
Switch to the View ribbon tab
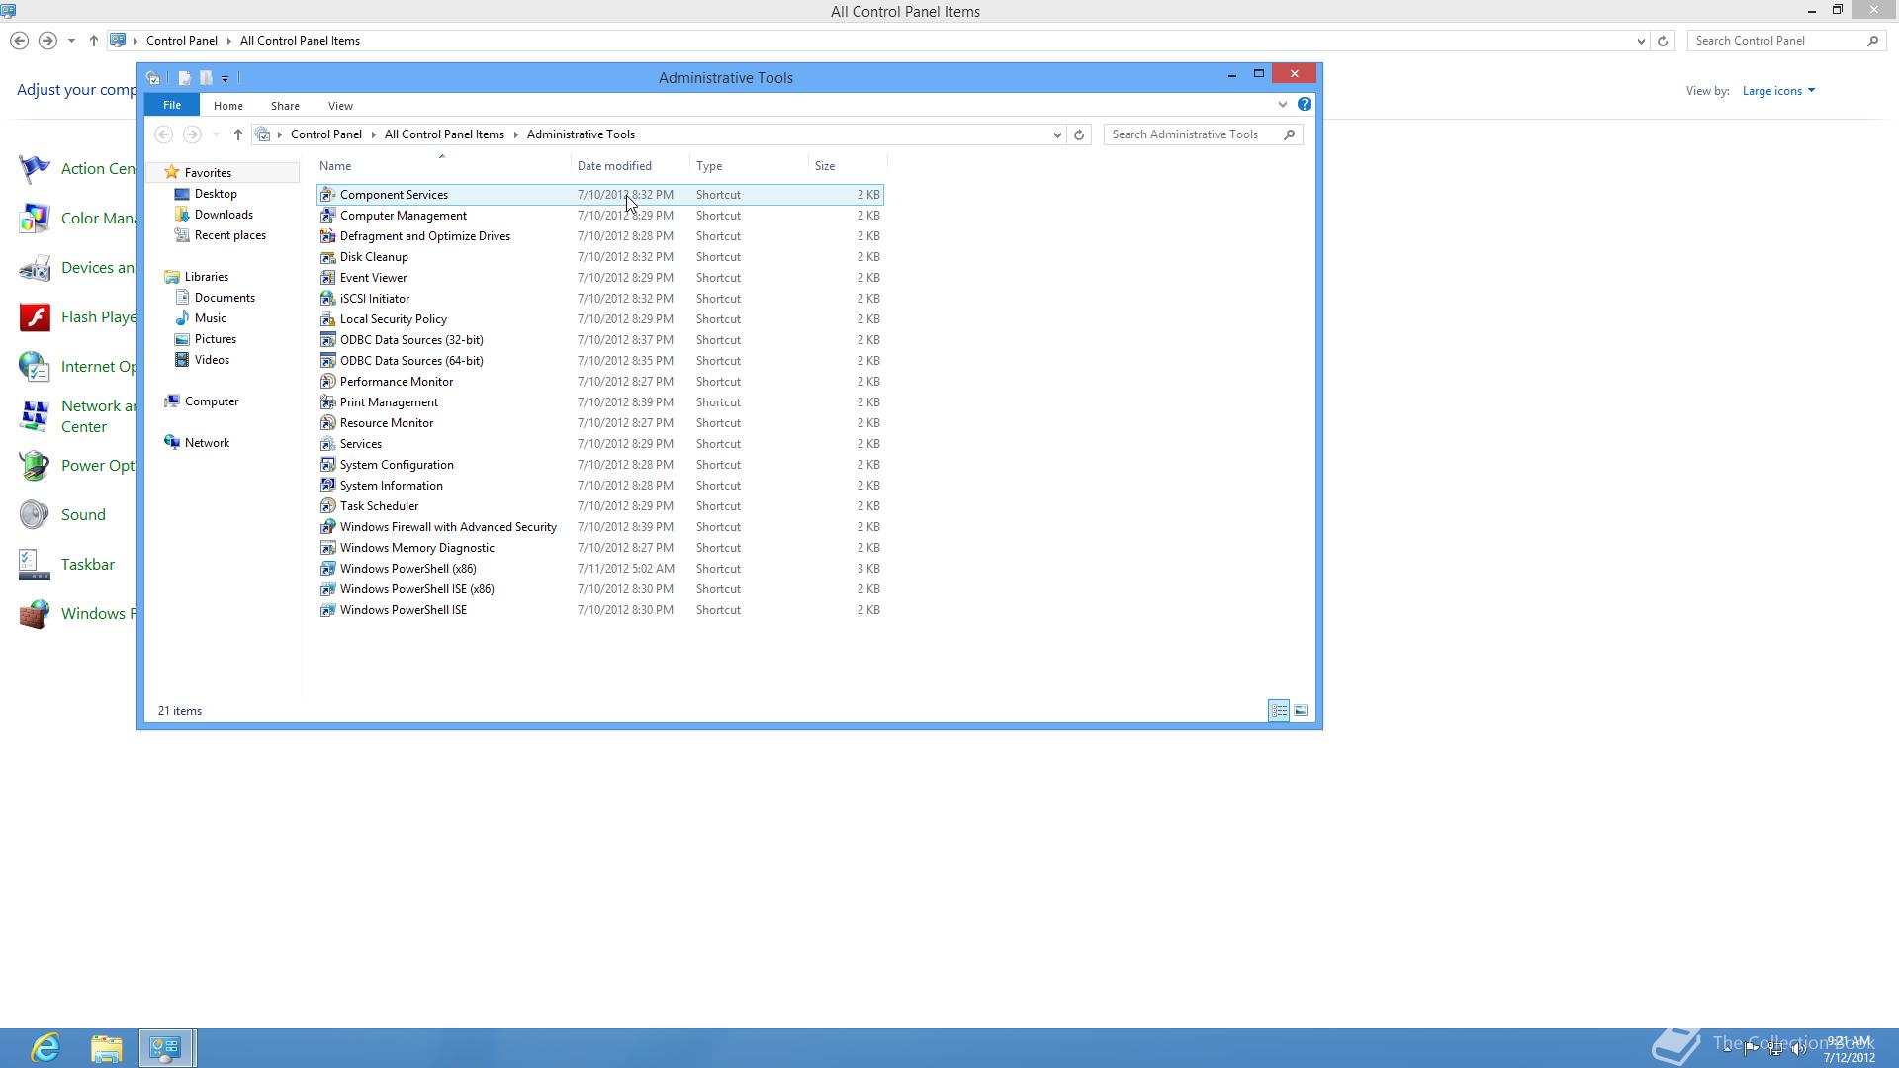pos(339,106)
